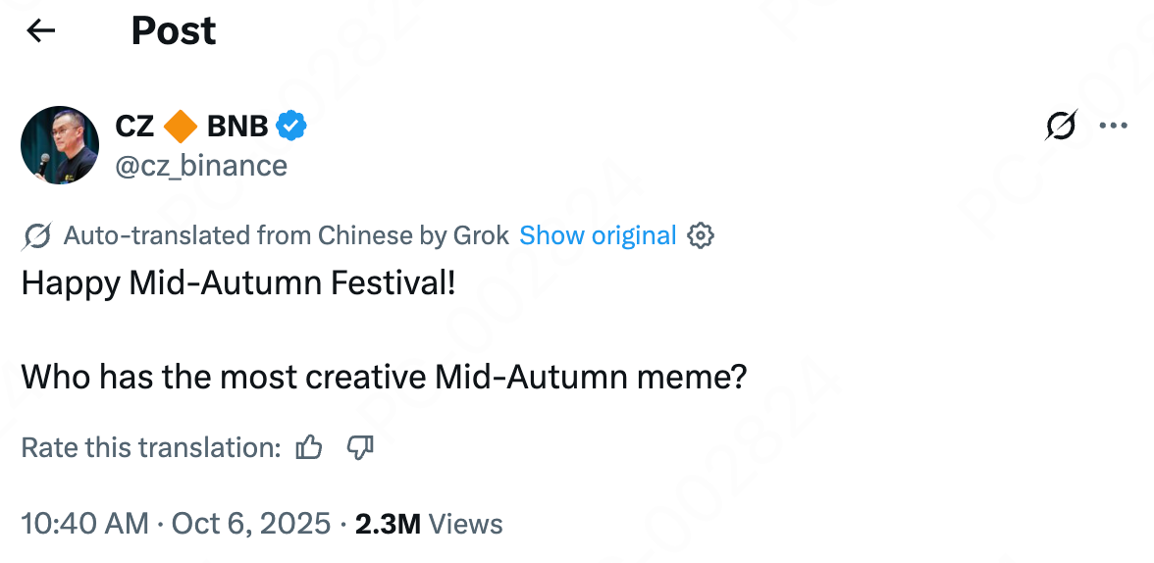This screenshot has height=563, width=1154.
Task: Click the 'Happy Mid-Autumn Festival!' text
Action: (x=238, y=283)
